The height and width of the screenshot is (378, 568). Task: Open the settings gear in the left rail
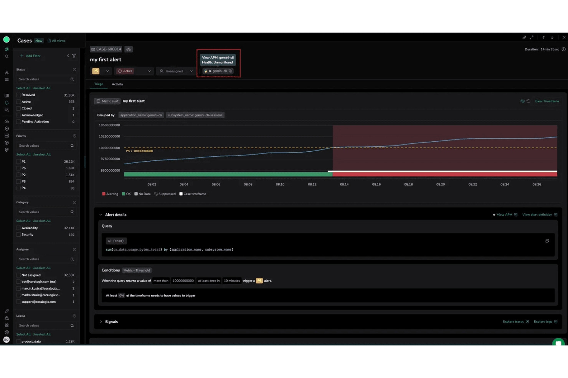click(x=7, y=332)
